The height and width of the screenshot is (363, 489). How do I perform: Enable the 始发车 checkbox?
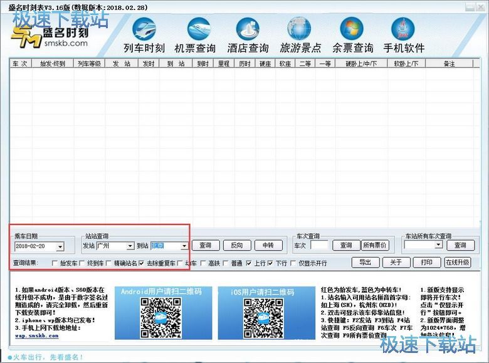coord(55,263)
